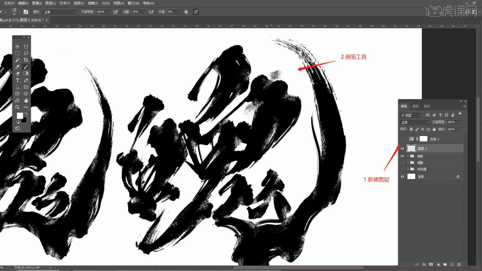Select the Rectangular Marquee tool
482x271 pixels.
[17, 53]
